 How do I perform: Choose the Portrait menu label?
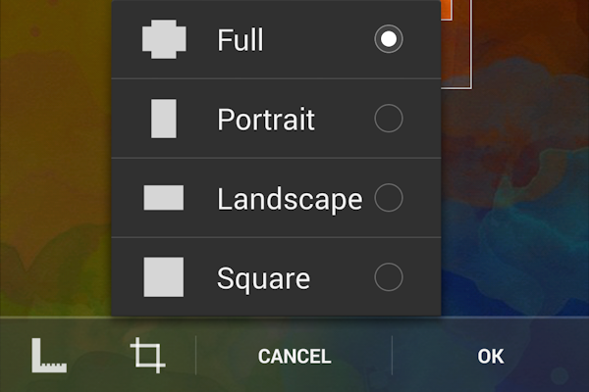tap(265, 120)
